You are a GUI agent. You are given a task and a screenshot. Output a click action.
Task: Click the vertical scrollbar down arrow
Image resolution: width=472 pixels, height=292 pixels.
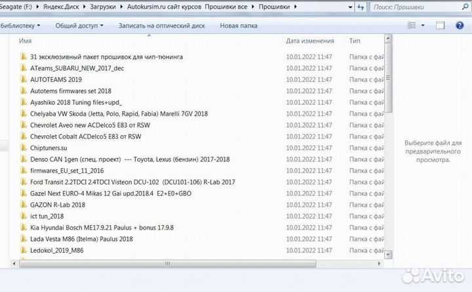pyautogui.click(x=389, y=255)
